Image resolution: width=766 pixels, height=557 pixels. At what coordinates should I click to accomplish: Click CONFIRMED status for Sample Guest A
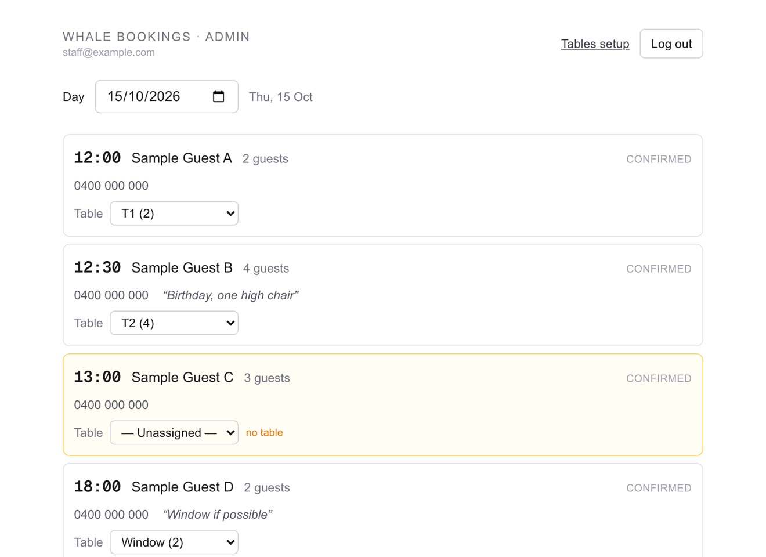point(659,159)
